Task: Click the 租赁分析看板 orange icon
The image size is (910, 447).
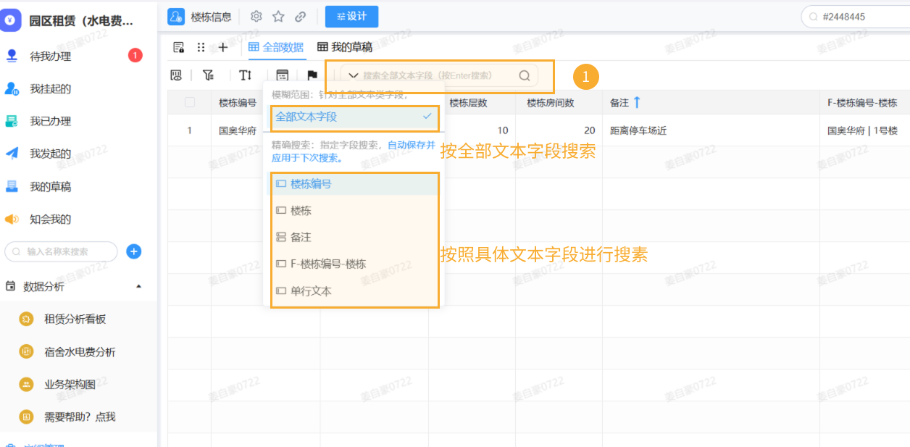Action: click(26, 319)
